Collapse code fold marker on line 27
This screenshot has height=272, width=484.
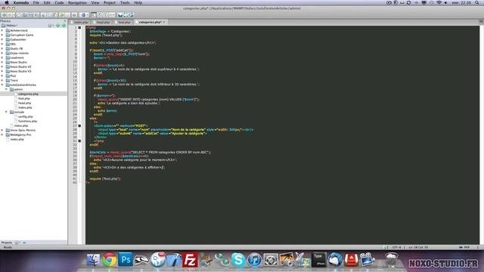[x=79, y=126]
